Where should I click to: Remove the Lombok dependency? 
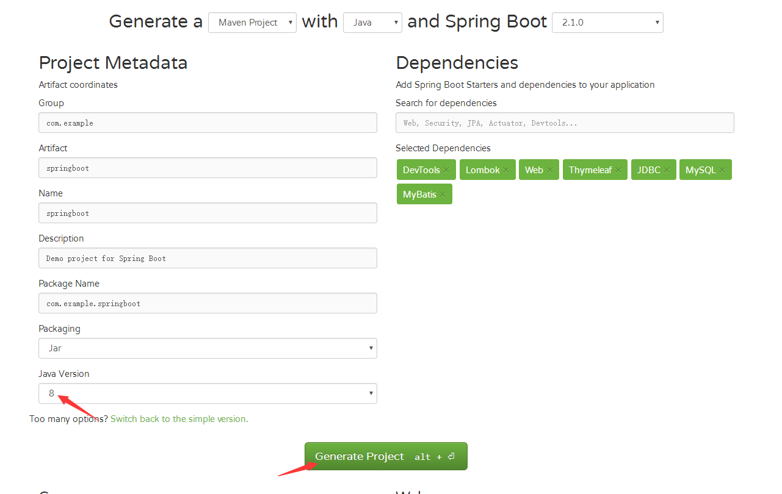pos(505,170)
